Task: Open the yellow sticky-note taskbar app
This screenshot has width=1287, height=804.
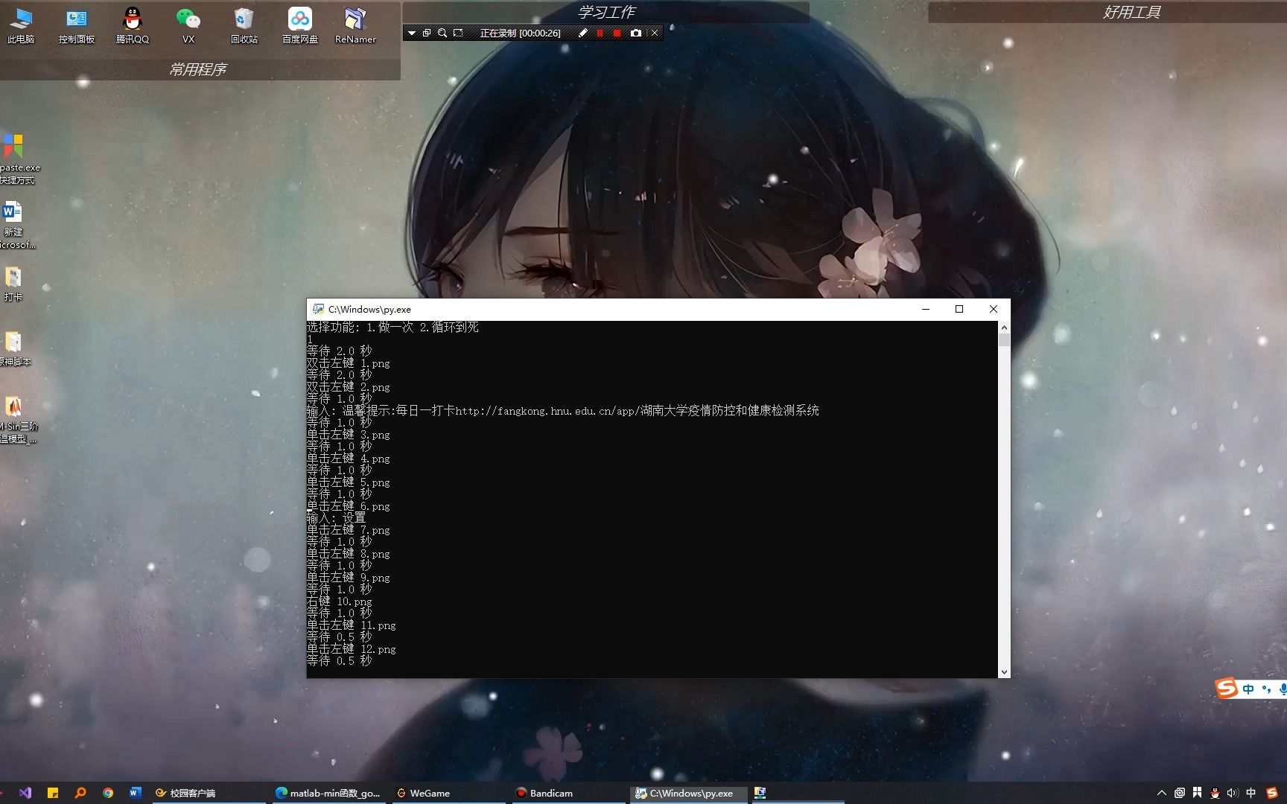Action: 53,793
